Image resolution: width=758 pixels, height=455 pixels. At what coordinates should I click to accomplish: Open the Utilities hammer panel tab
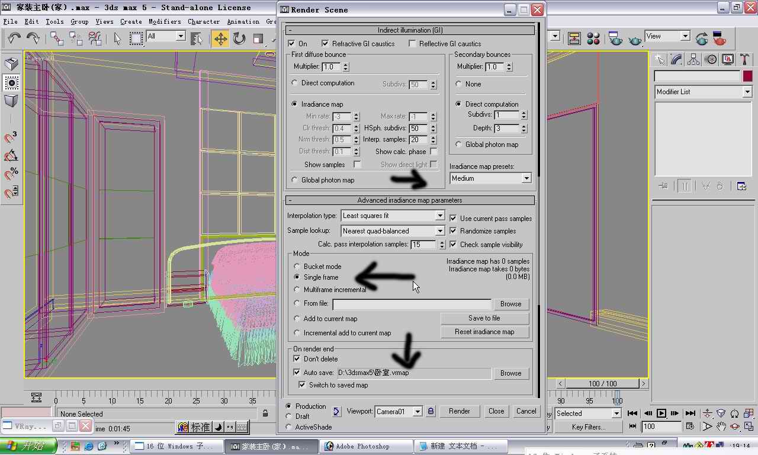tap(745, 59)
